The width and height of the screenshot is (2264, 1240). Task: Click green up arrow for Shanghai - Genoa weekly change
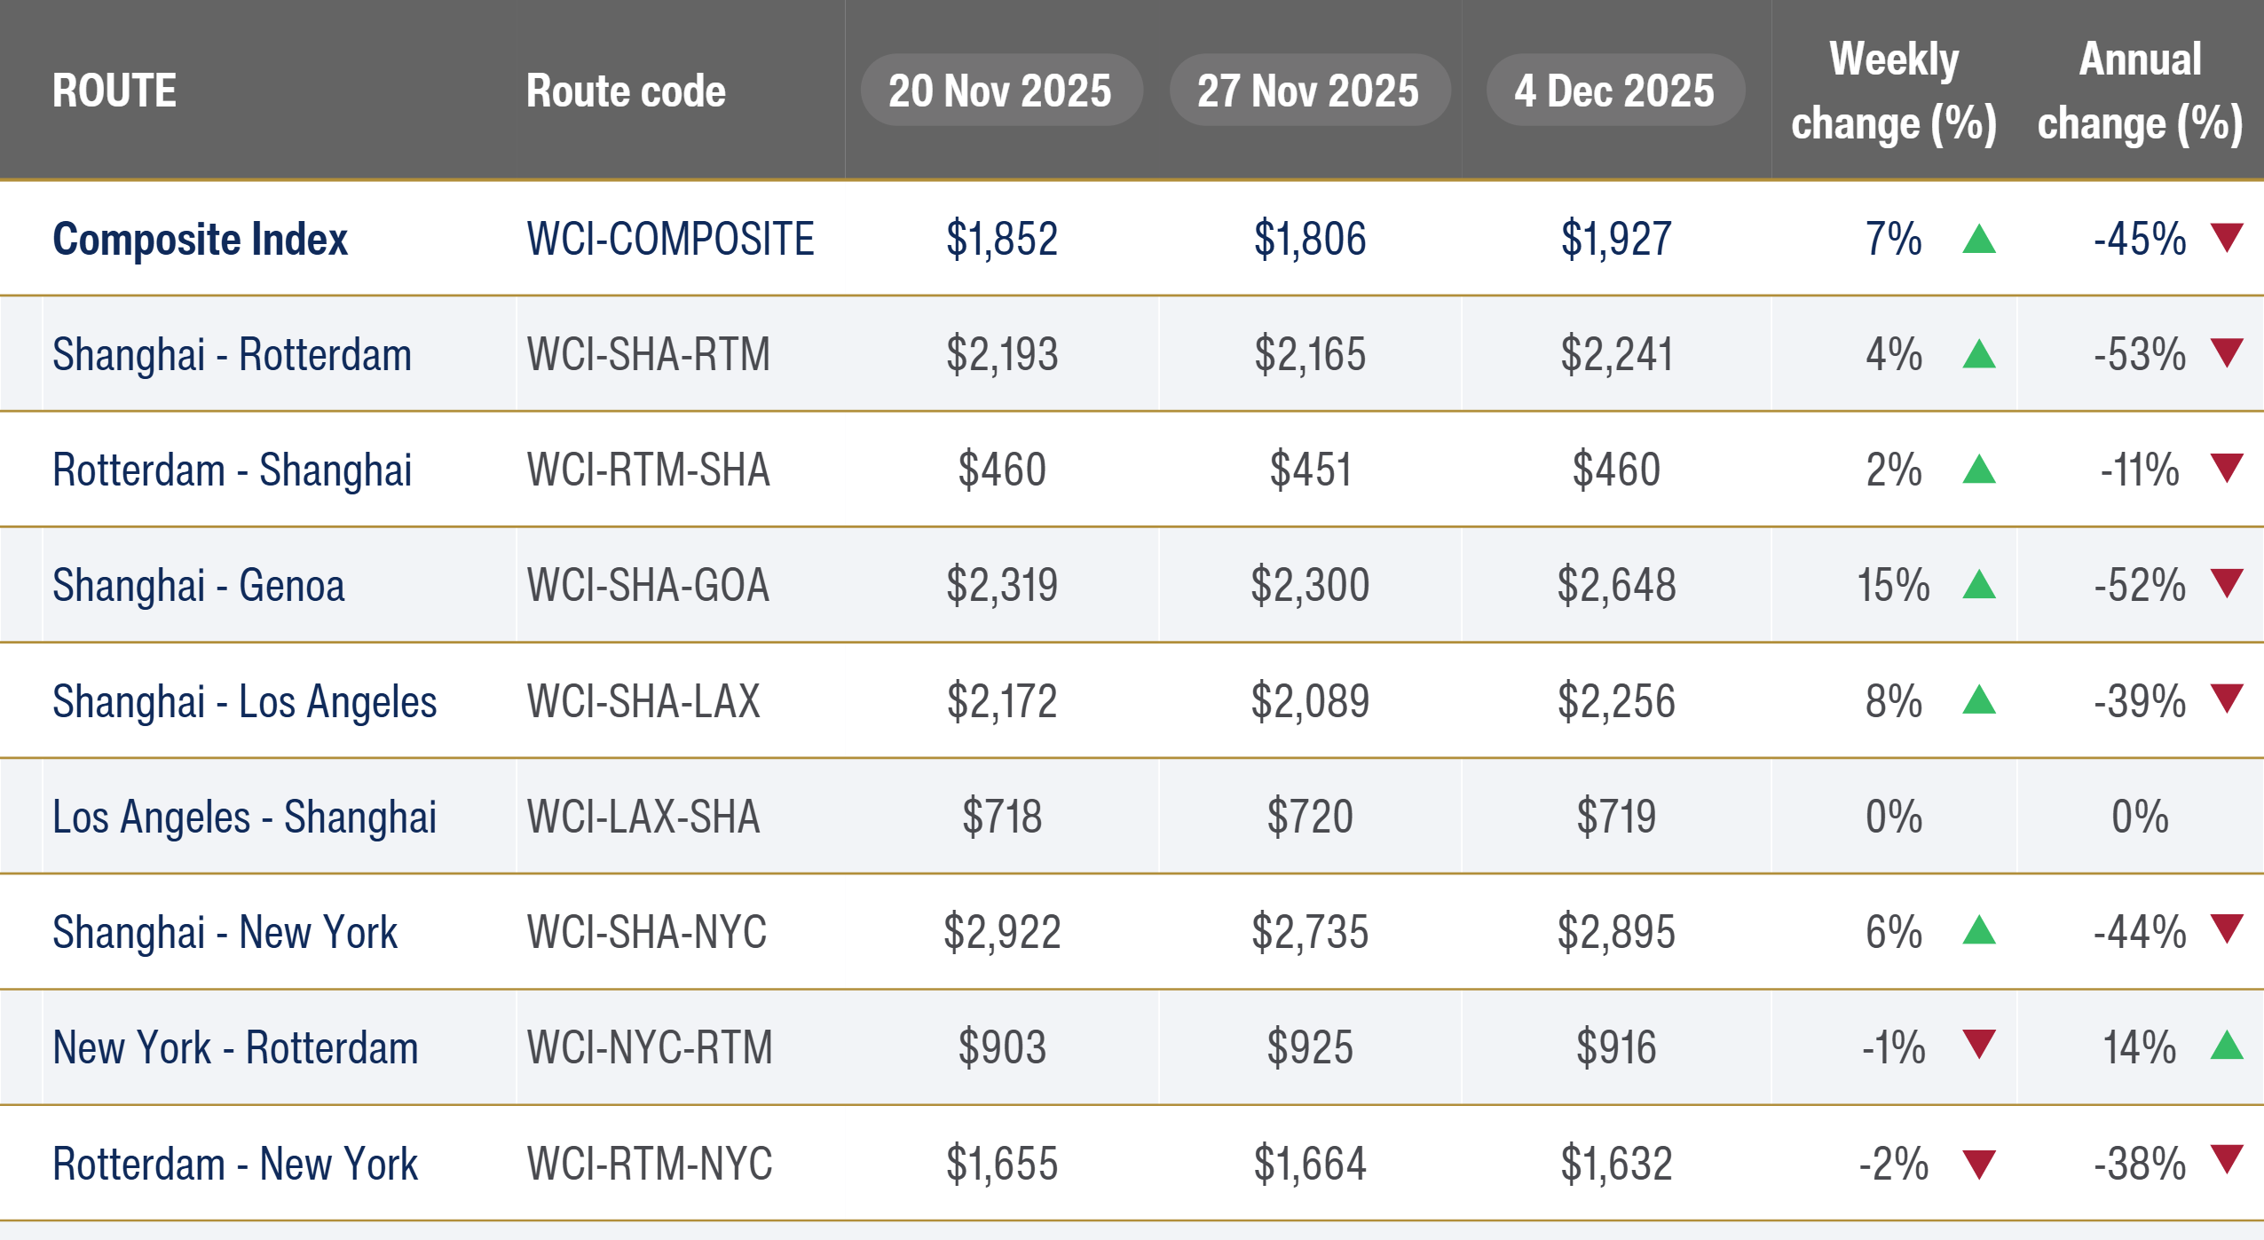pos(1978,585)
